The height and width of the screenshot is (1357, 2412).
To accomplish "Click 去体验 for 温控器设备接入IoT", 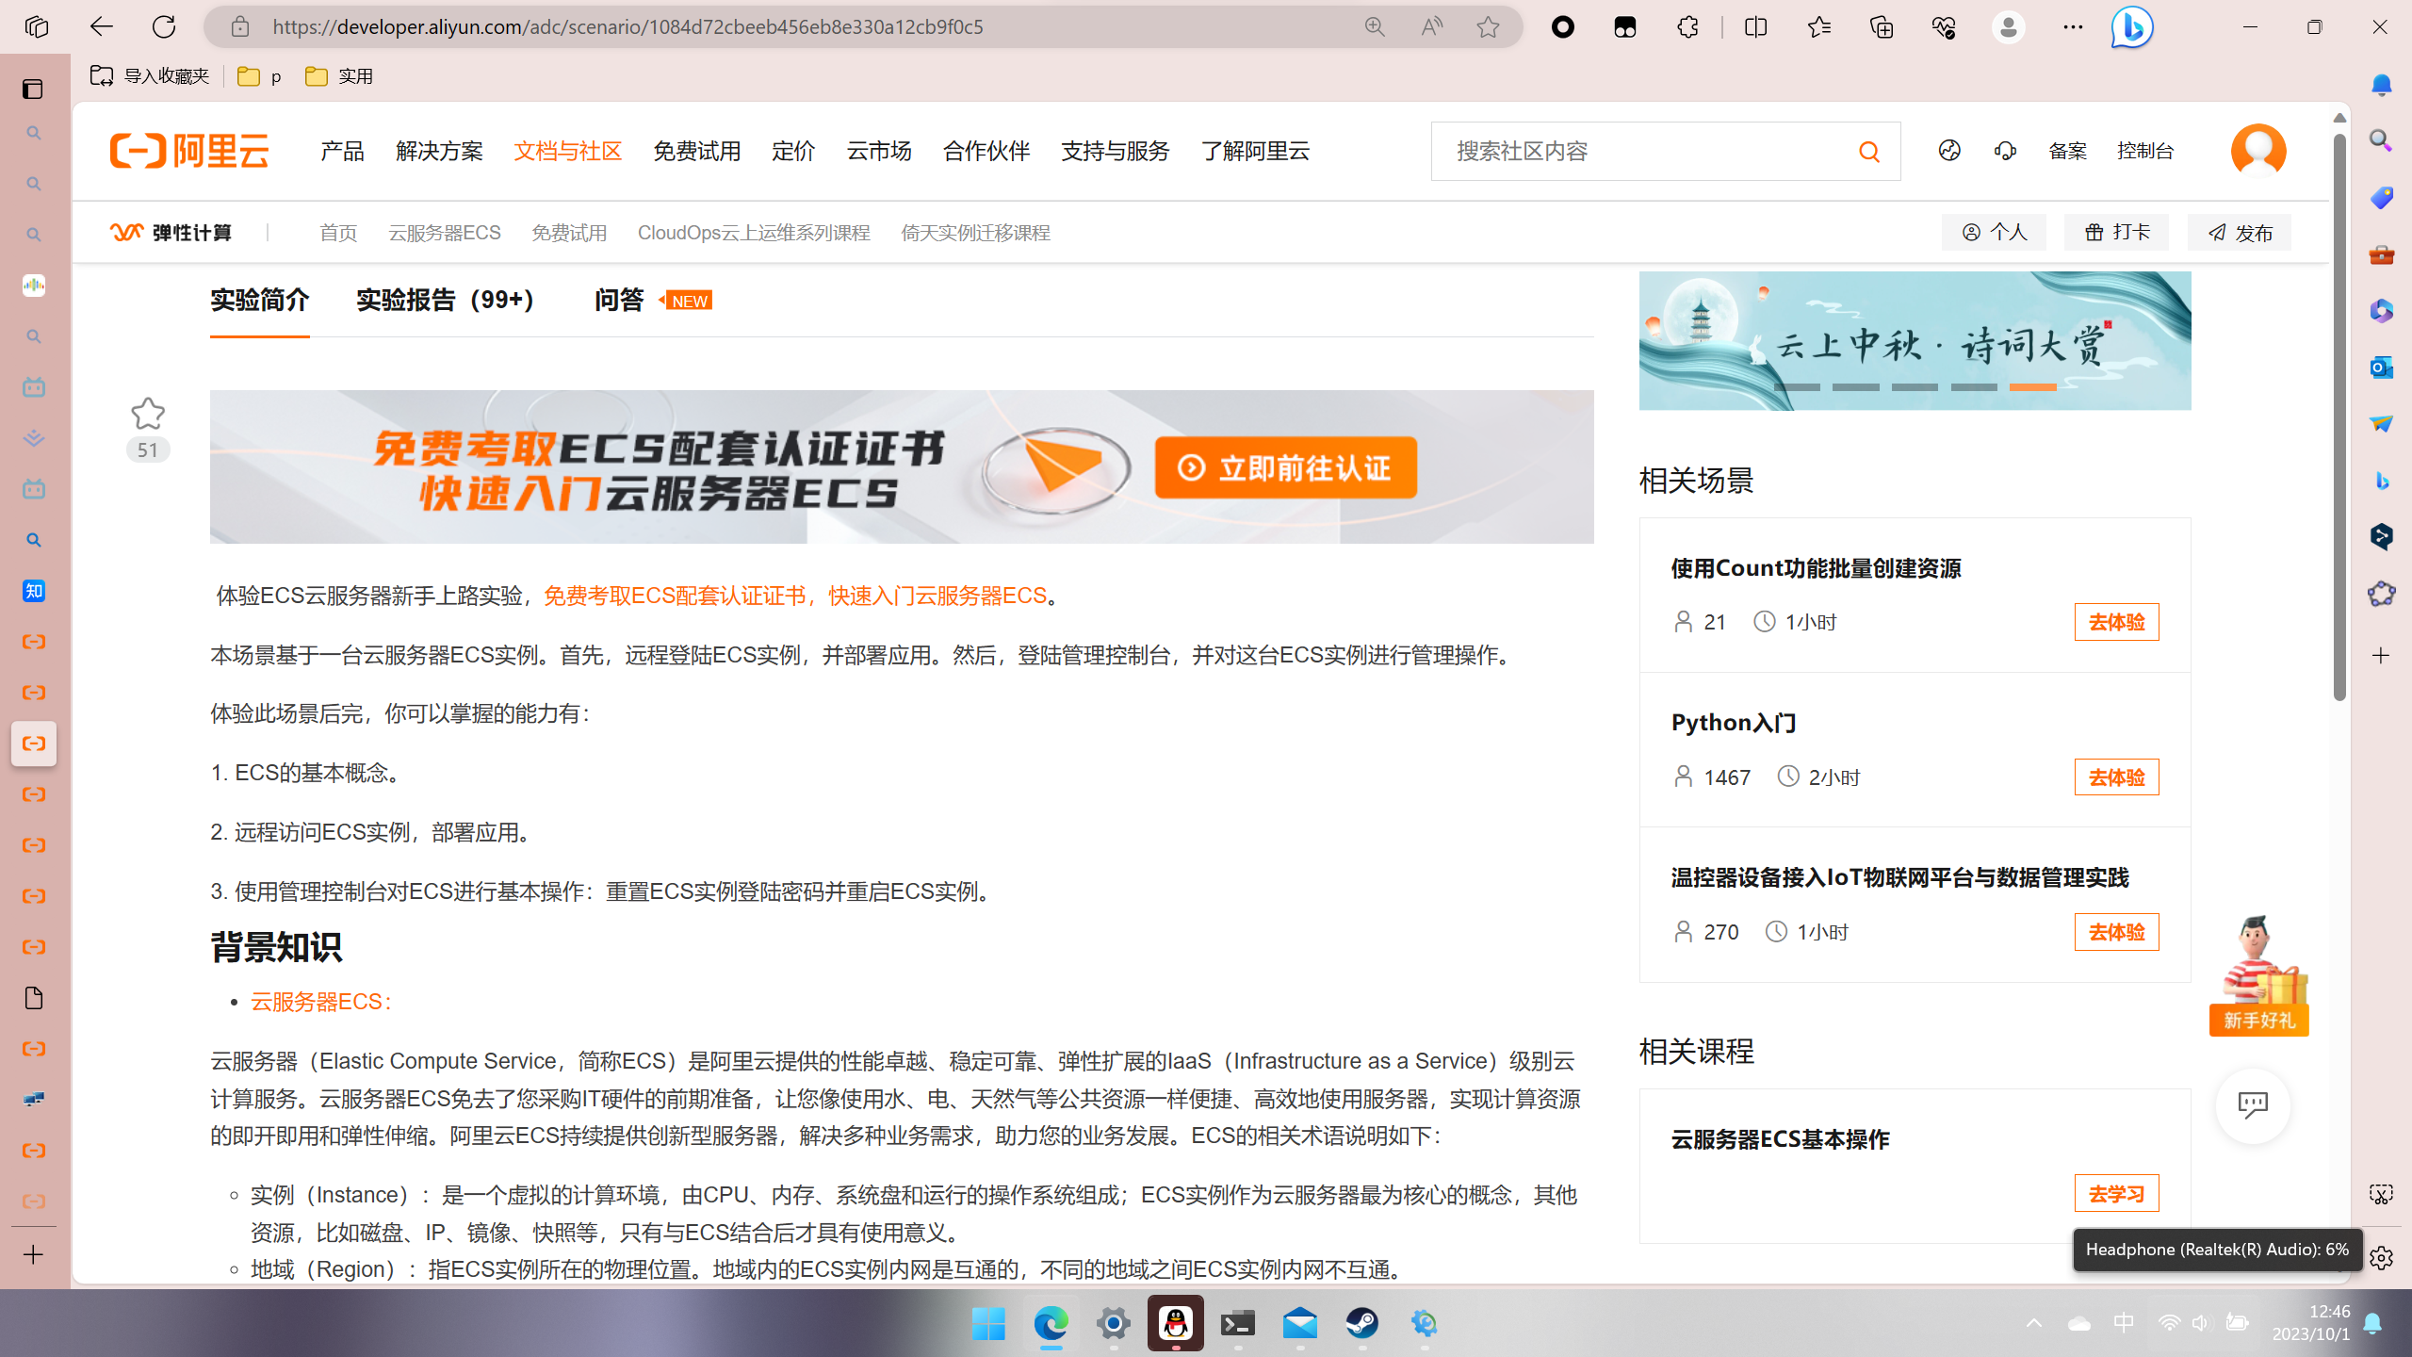I will (2116, 932).
